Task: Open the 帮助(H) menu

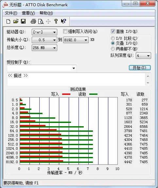Action: (x=46, y=13)
